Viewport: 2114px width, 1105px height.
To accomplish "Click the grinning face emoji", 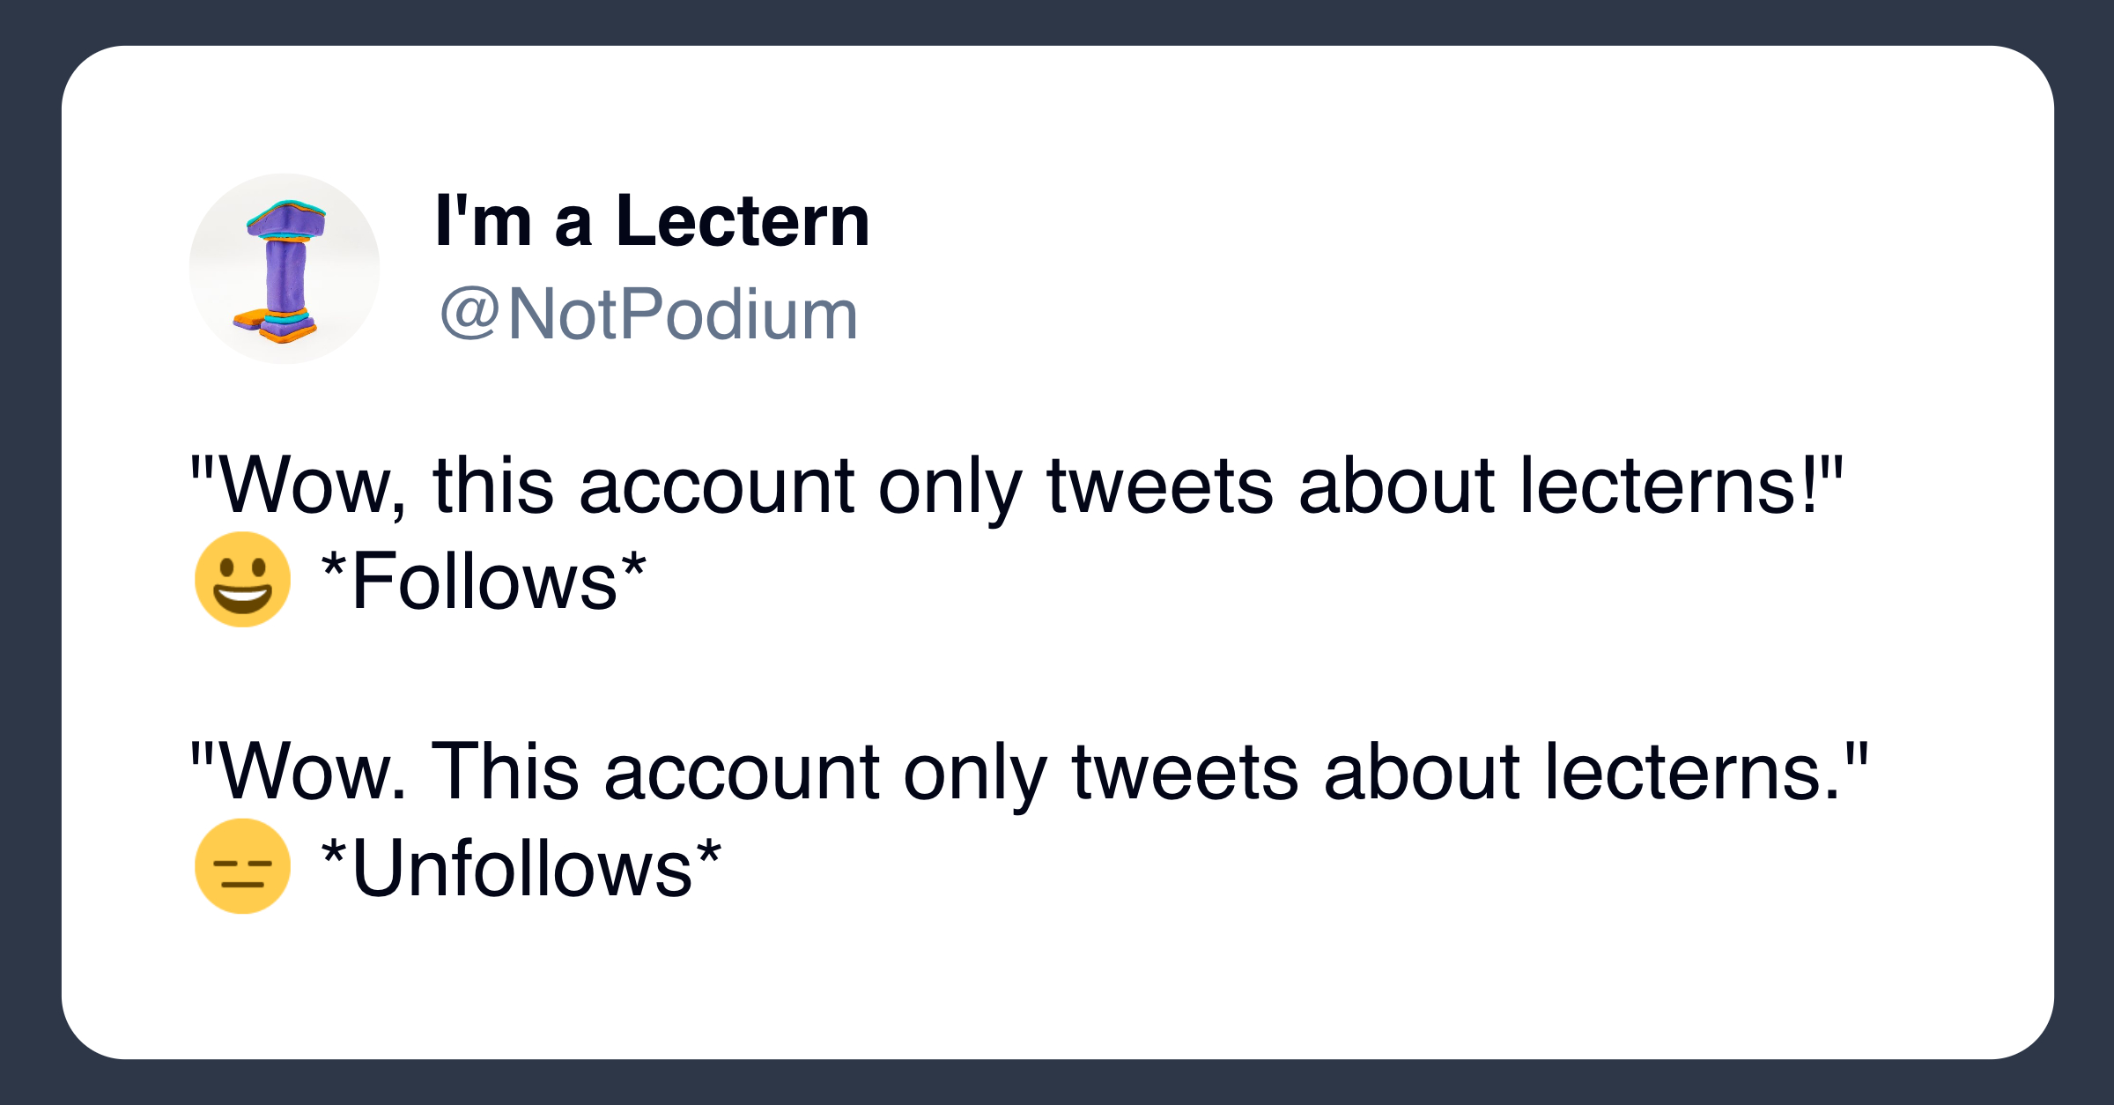I will pos(242,580).
